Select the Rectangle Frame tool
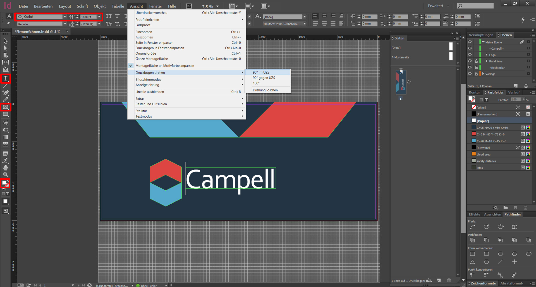536x287 pixels. point(6,107)
